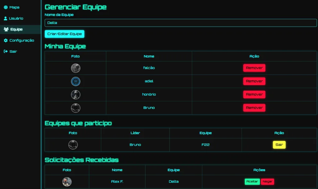Click Alex F.'s avatar in Solicitações Recebidas
Image resolution: width=318 pixels, height=189 pixels.
67,182
